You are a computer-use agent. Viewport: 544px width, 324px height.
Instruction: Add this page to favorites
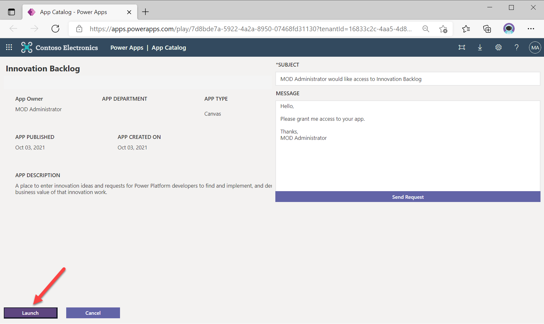(x=443, y=29)
